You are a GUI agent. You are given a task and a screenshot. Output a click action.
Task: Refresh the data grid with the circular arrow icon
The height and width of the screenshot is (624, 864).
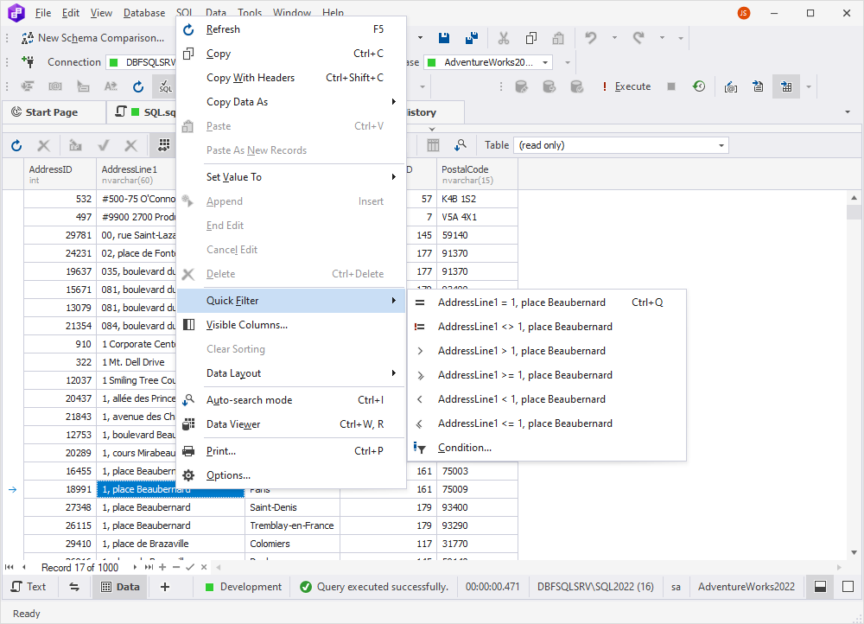tap(16, 145)
